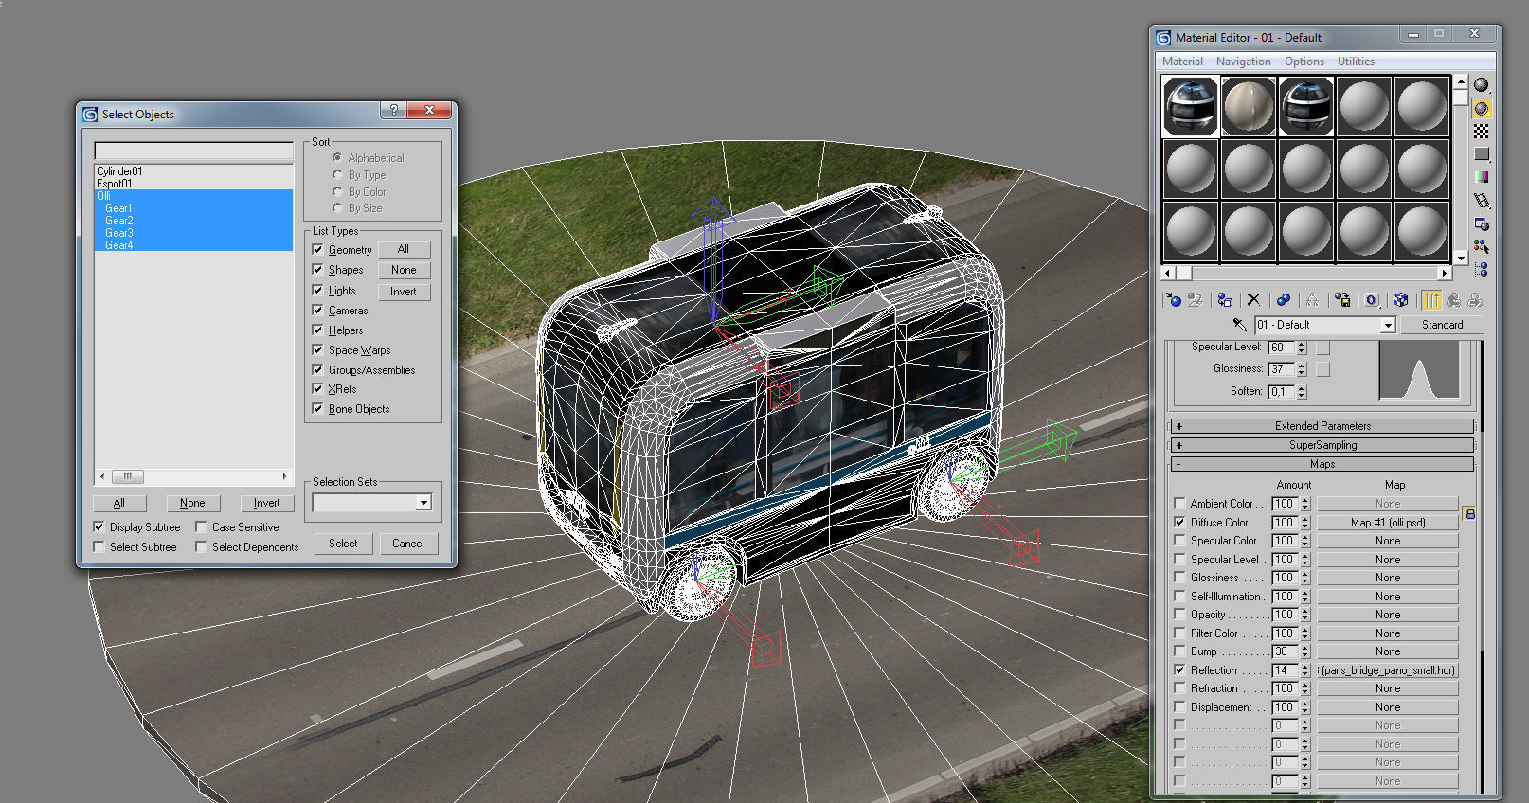Click Cancel button in Select Objects
1529x803 pixels.
pyautogui.click(x=408, y=544)
